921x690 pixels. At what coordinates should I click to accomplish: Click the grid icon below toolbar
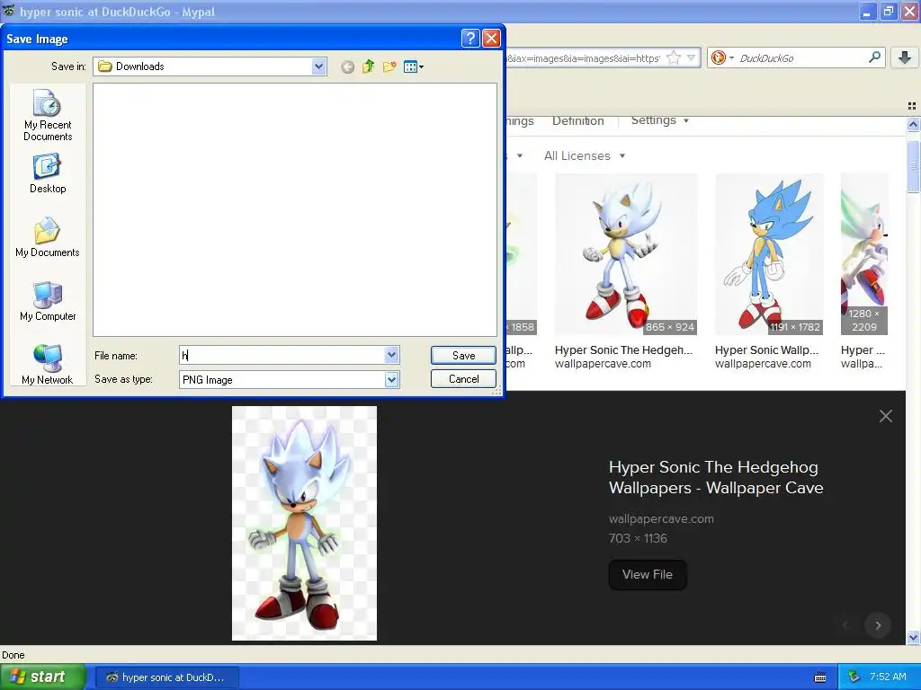click(912, 106)
